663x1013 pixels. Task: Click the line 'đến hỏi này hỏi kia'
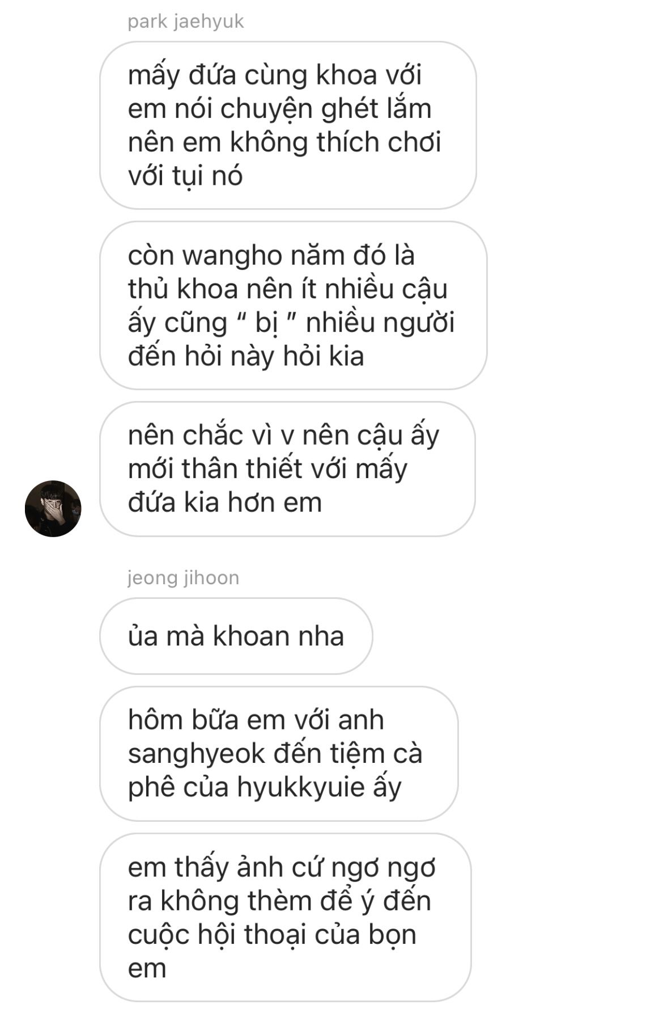pos(246,356)
